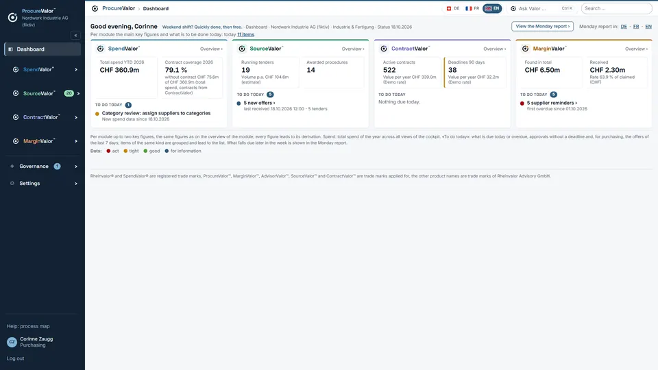
Task: Open the 11 items link
Action: pos(245,34)
